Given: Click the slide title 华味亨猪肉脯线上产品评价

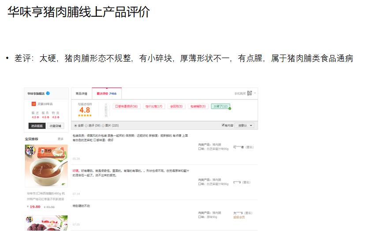Looking at the screenshot, I should [x=79, y=12].
